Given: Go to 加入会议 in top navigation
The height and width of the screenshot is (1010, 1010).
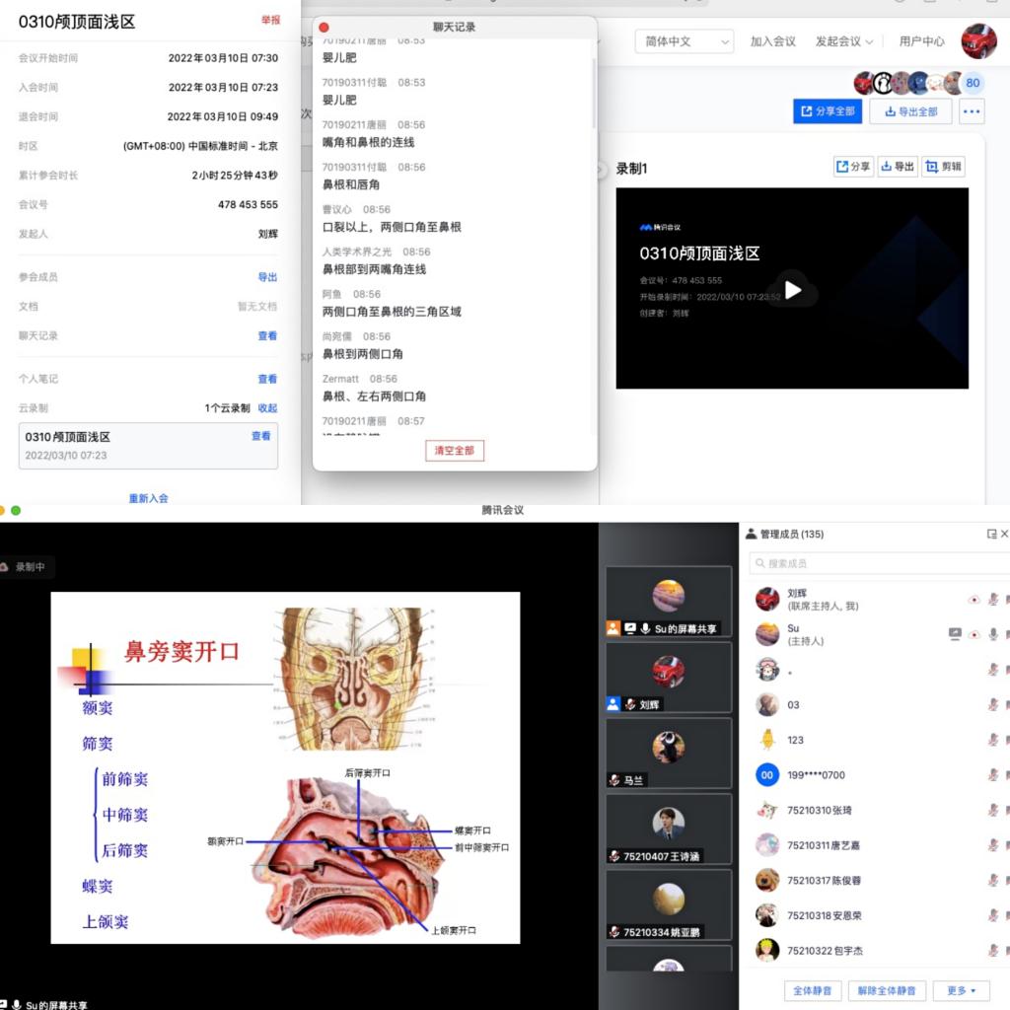Looking at the screenshot, I should click(x=772, y=41).
